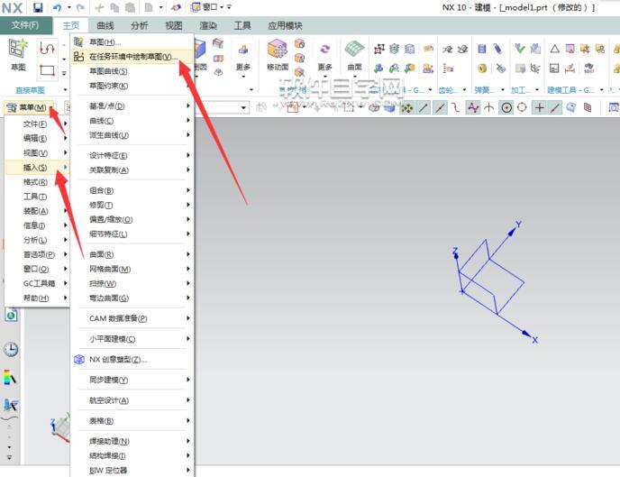Click the node-box icon right of 曲面
The width and height of the screenshot is (620, 477).
click(x=379, y=49)
